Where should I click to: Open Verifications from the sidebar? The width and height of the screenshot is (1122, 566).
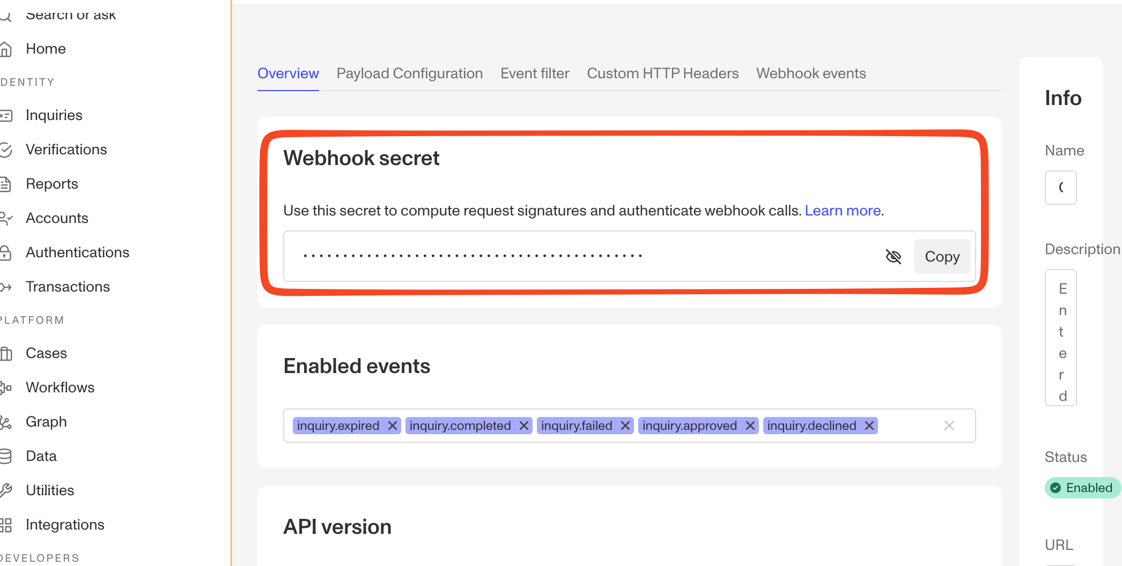tap(66, 150)
